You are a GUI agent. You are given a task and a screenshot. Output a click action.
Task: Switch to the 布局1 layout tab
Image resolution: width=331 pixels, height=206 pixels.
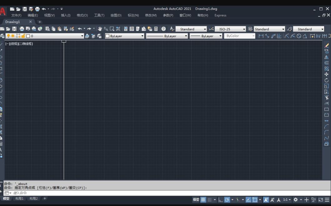[19, 198]
